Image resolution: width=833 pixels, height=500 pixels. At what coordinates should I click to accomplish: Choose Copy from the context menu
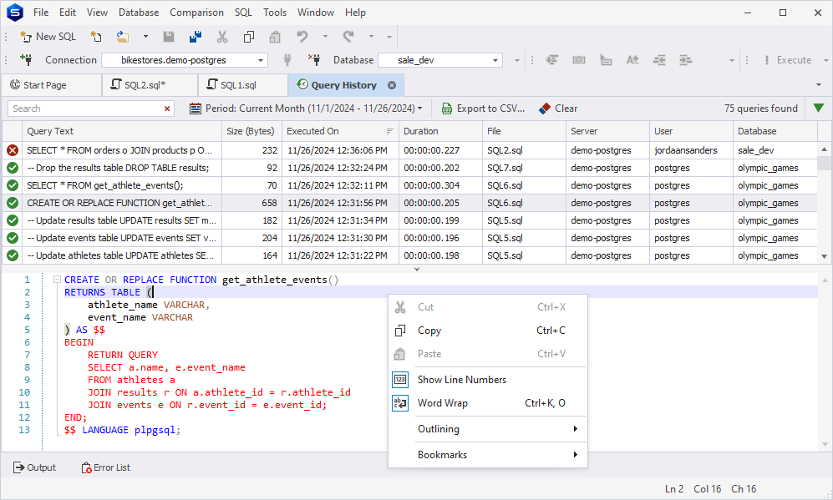tap(488, 331)
